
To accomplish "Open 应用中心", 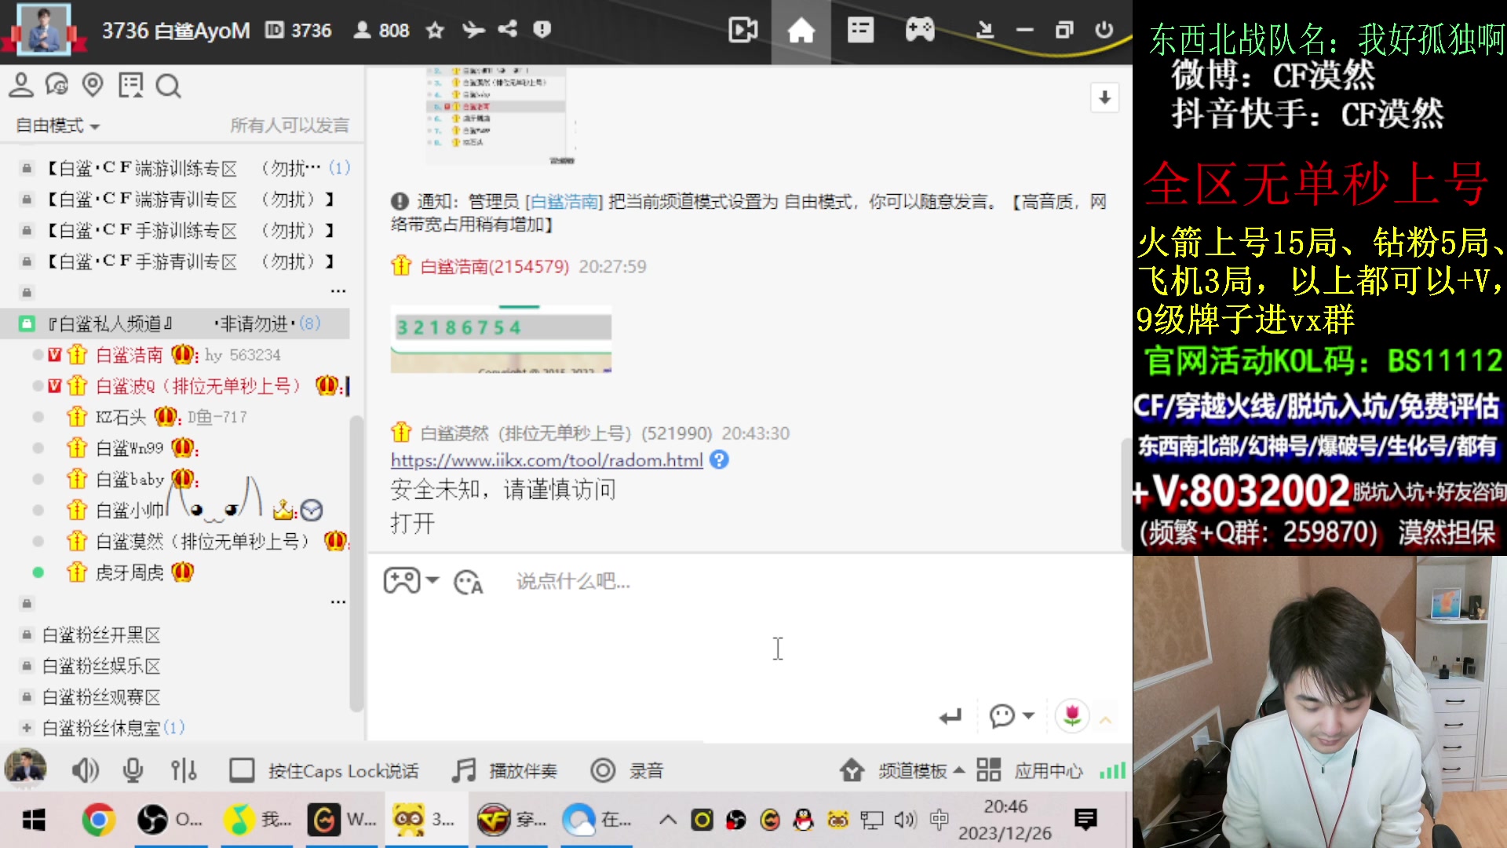I will tap(1030, 771).
